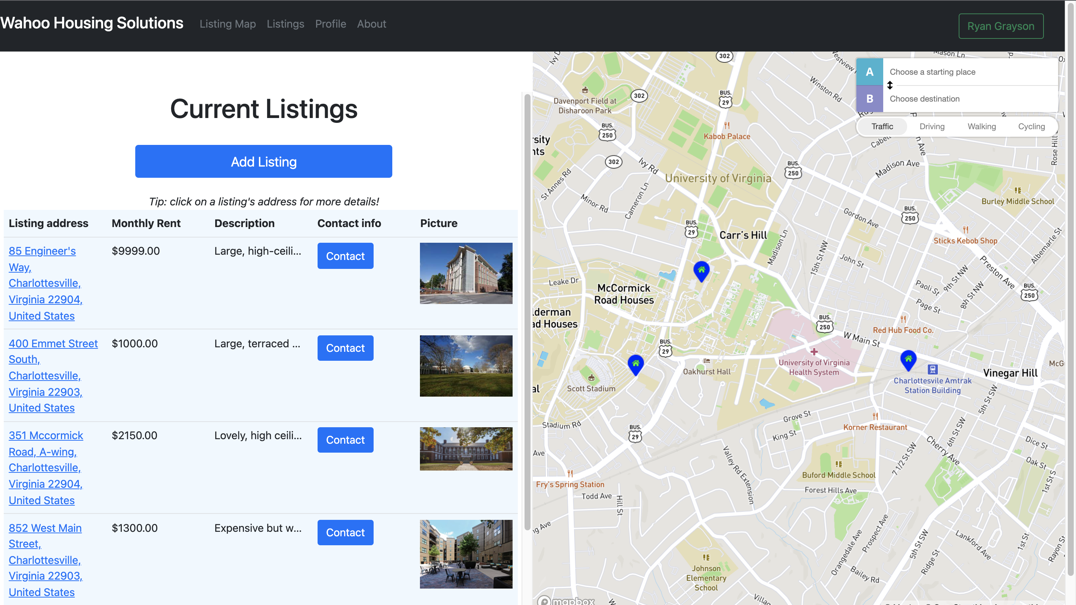Click the Choose destination field

971,99
